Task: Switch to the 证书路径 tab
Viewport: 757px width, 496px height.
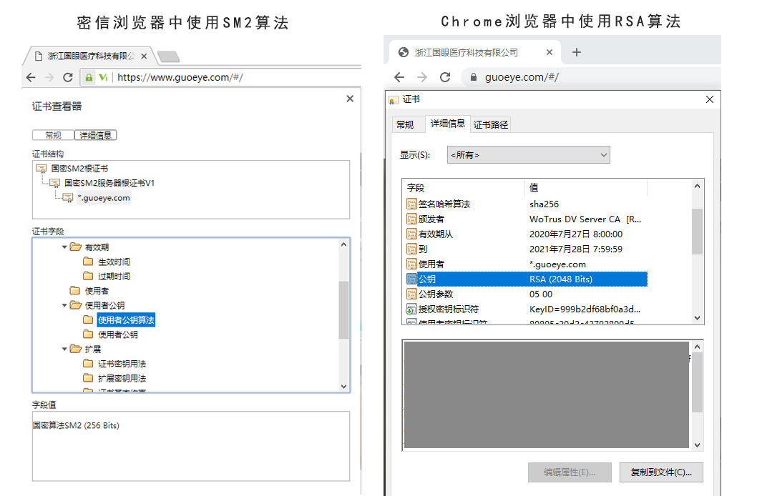Action: pyautogui.click(x=491, y=124)
